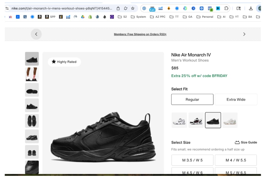Advance promo banner with right chevron
268x180 pixels.
tap(244, 34)
